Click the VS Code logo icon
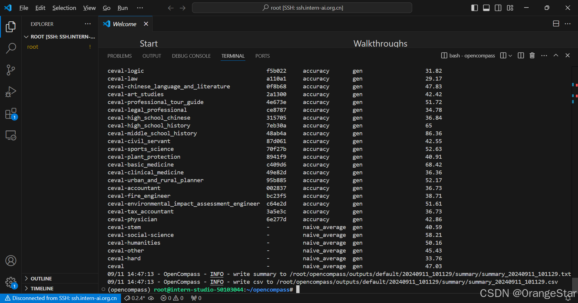Viewport: 578px width, 303px height. 8,8
